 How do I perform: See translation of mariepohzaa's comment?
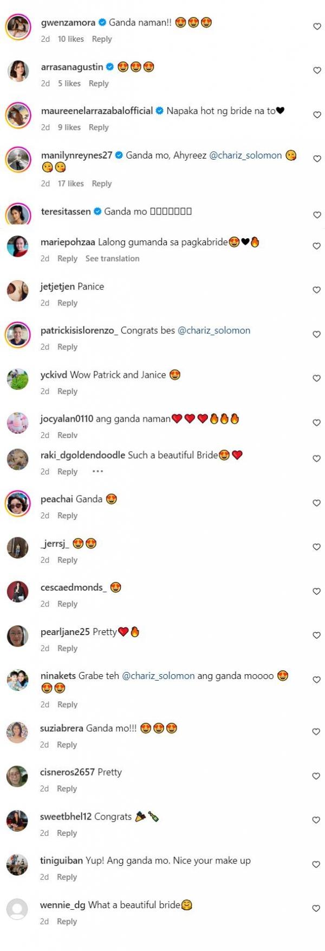point(112,258)
